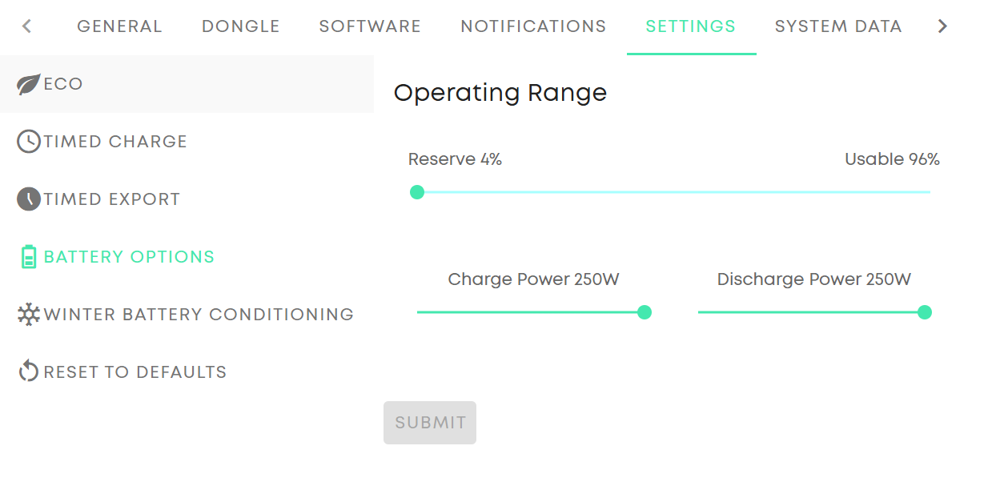Image resolution: width=1000 pixels, height=482 pixels.
Task: Click the snowflake Winter Battery Conditioning icon
Action: [29, 315]
